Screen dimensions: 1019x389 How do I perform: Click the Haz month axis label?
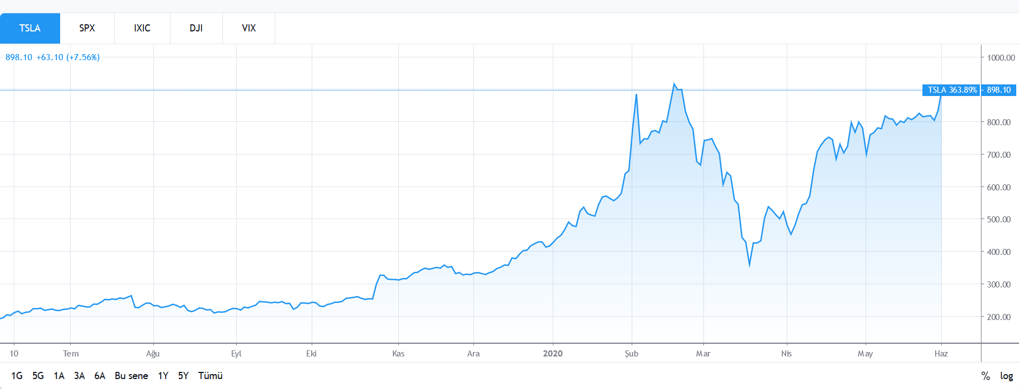click(941, 354)
